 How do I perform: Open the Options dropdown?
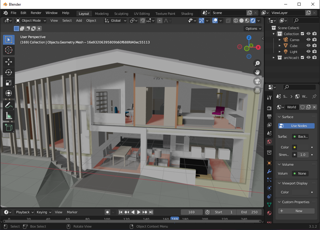pyautogui.click(x=253, y=29)
